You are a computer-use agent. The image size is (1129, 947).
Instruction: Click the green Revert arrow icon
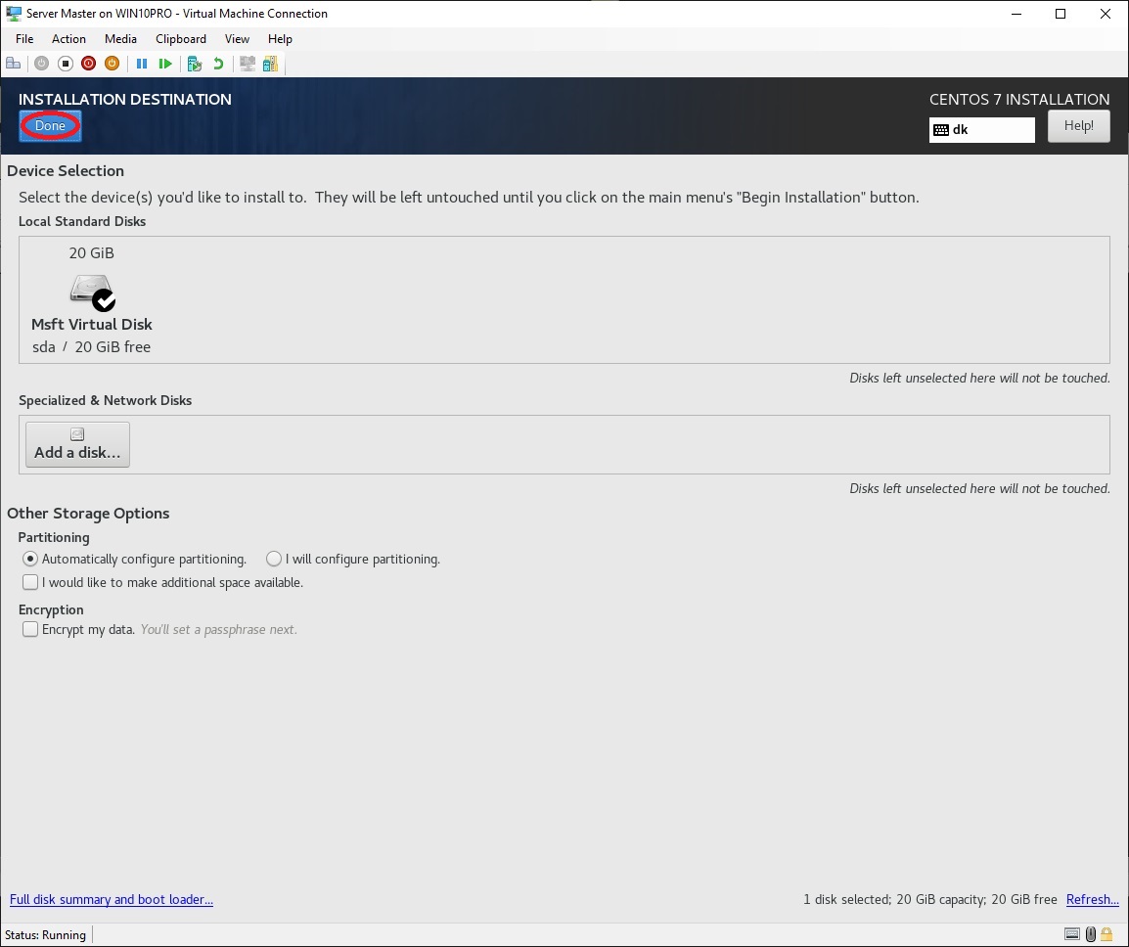click(218, 64)
